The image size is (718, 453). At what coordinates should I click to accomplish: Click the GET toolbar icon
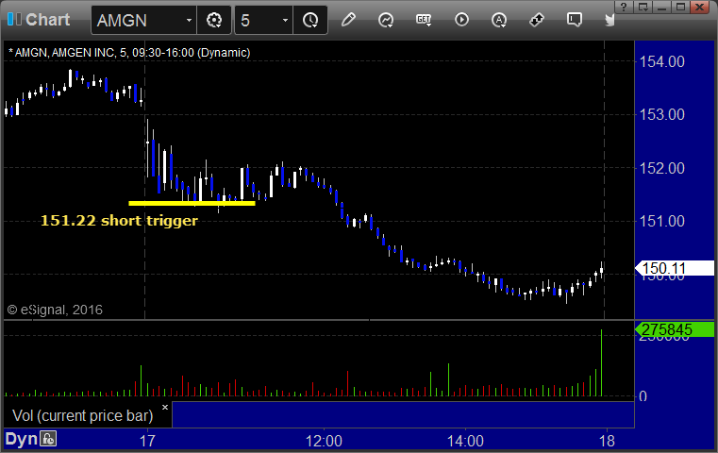424,20
